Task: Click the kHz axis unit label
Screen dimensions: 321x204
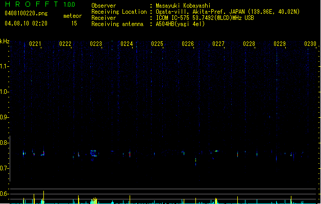Action: pyautogui.click(x=5, y=41)
